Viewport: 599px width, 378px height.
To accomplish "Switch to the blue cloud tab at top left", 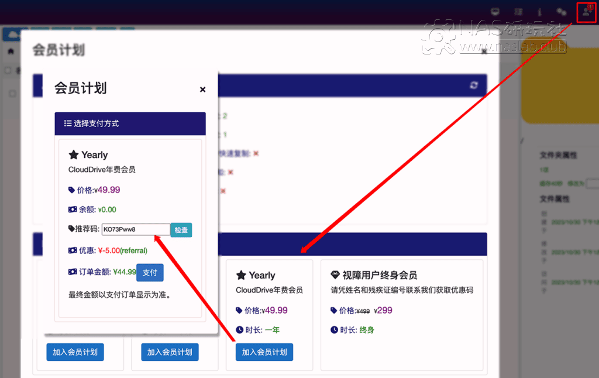I will [x=12, y=34].
